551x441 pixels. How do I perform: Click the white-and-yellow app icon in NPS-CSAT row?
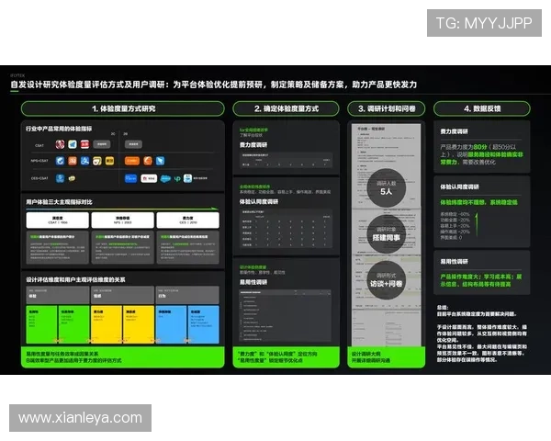click(x=97, y=161)
